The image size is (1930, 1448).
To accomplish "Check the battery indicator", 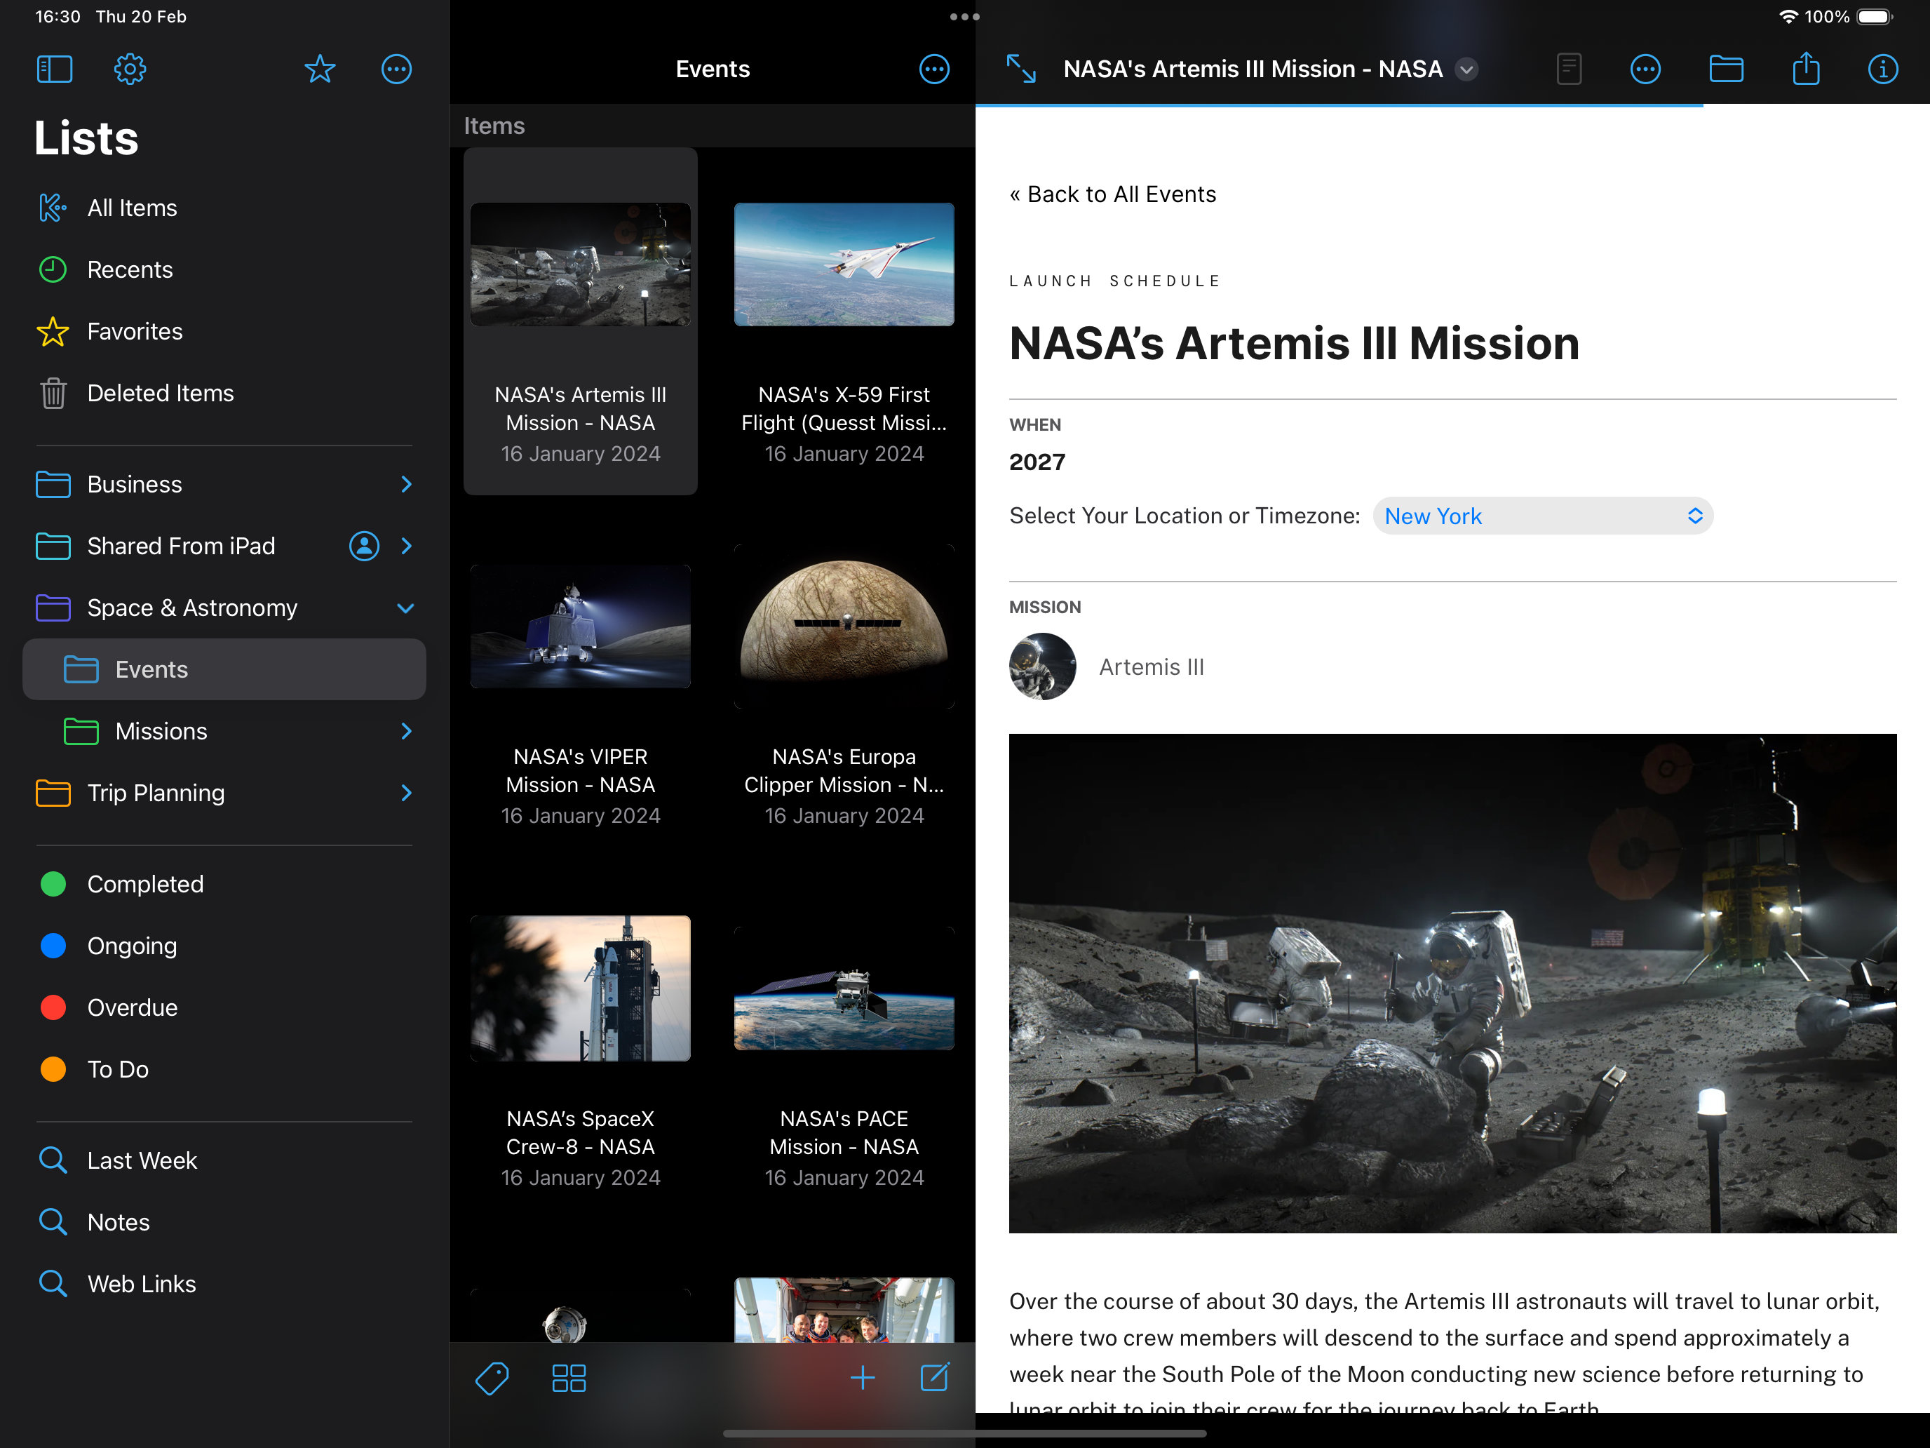I will 1873,17.
